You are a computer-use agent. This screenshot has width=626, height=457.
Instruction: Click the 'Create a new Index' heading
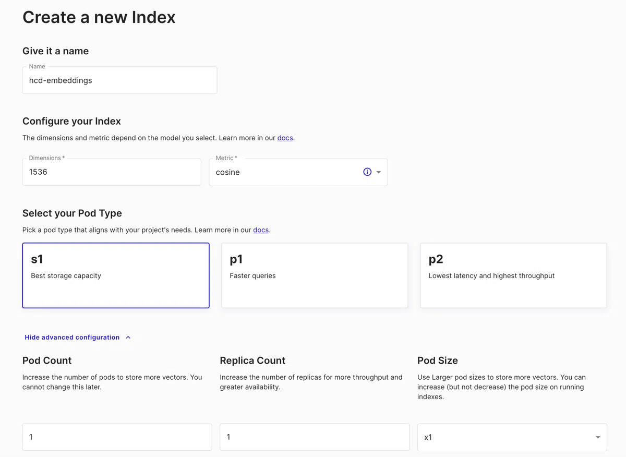tap(99, 17)
